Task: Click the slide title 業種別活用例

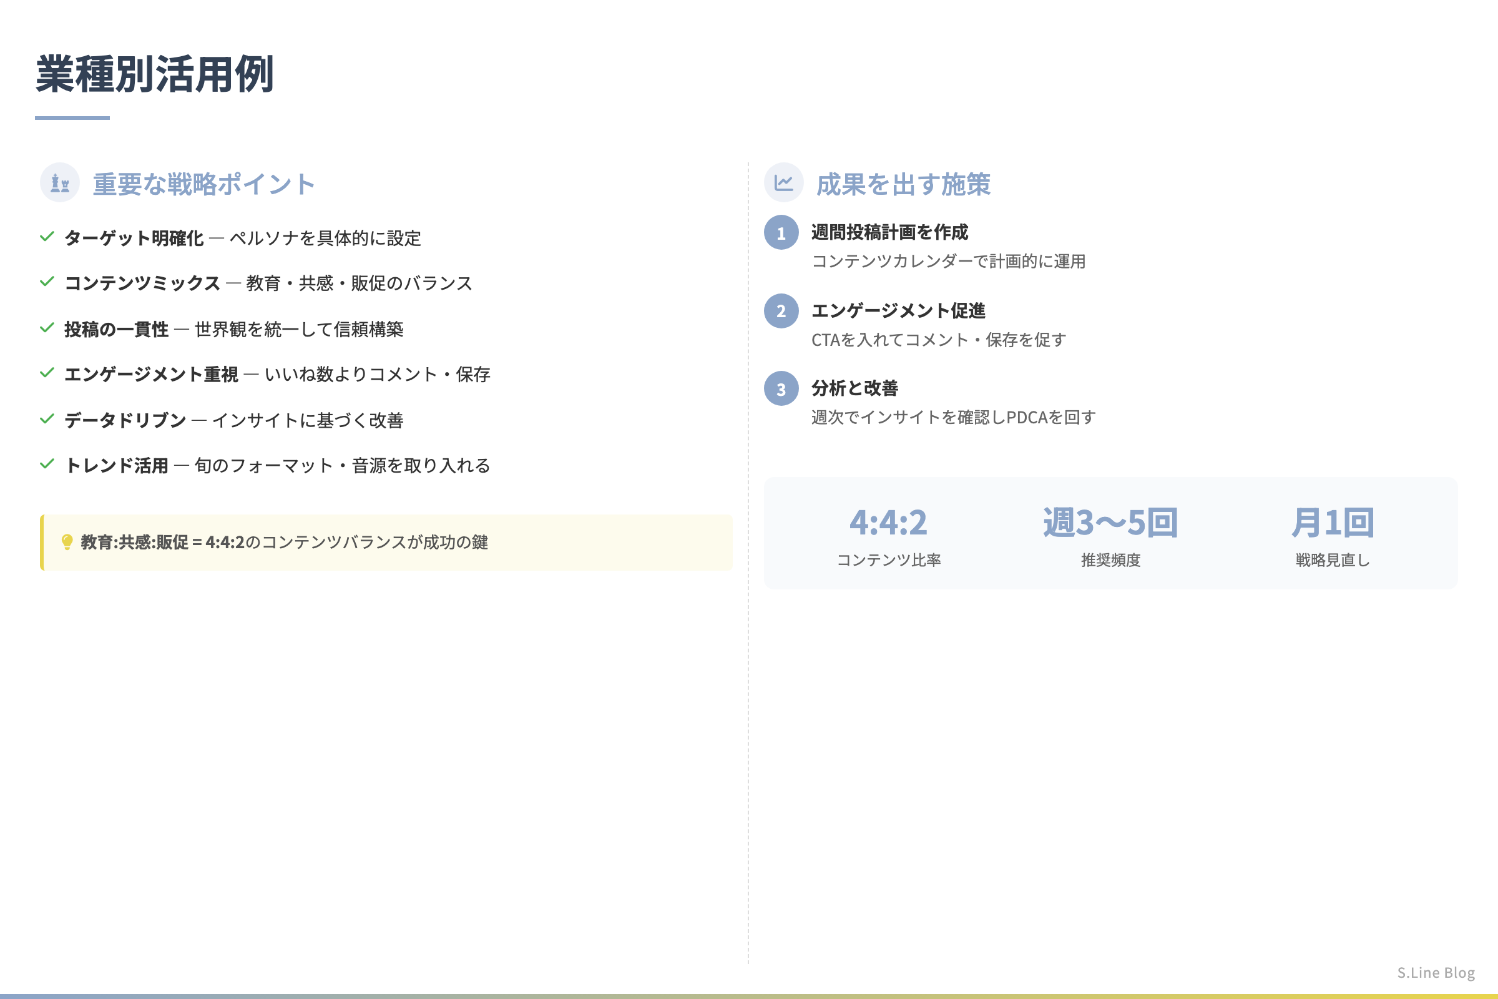Action: click(155, 74)
